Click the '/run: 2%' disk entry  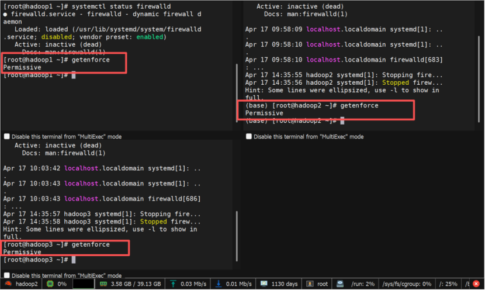coord(363,284)
